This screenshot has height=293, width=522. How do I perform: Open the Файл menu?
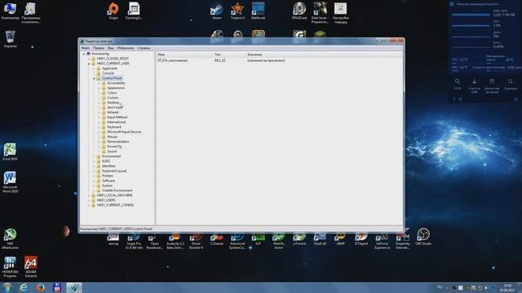pyautogui.click(x=86, y=48)
